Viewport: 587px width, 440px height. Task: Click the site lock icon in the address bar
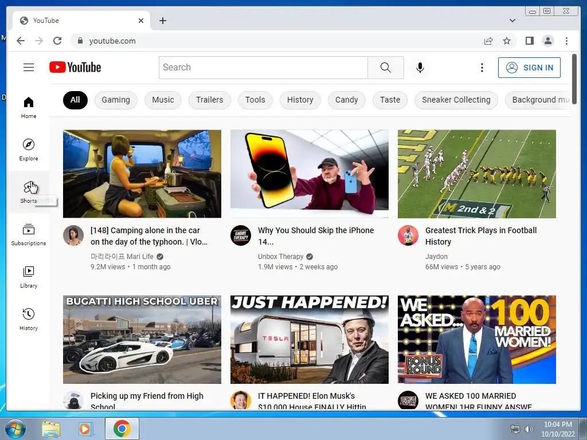tap(80, 41)
